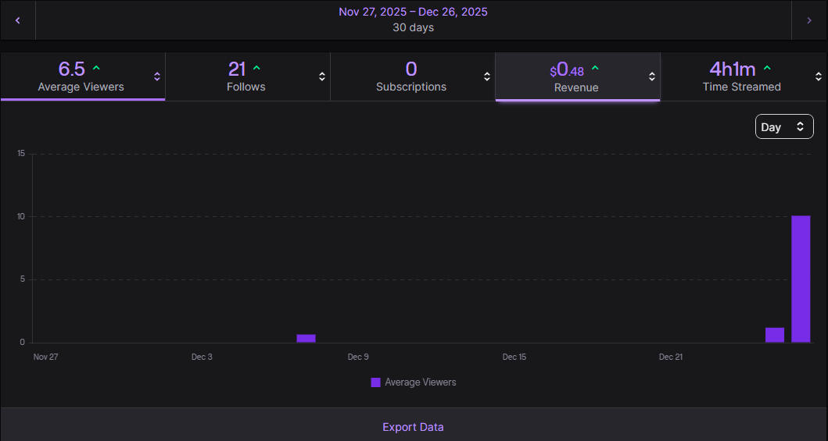The width and height of the screenshot is (828, 441).
Task: Click the 10 y-axis label
Action: (x=21, y=216)
